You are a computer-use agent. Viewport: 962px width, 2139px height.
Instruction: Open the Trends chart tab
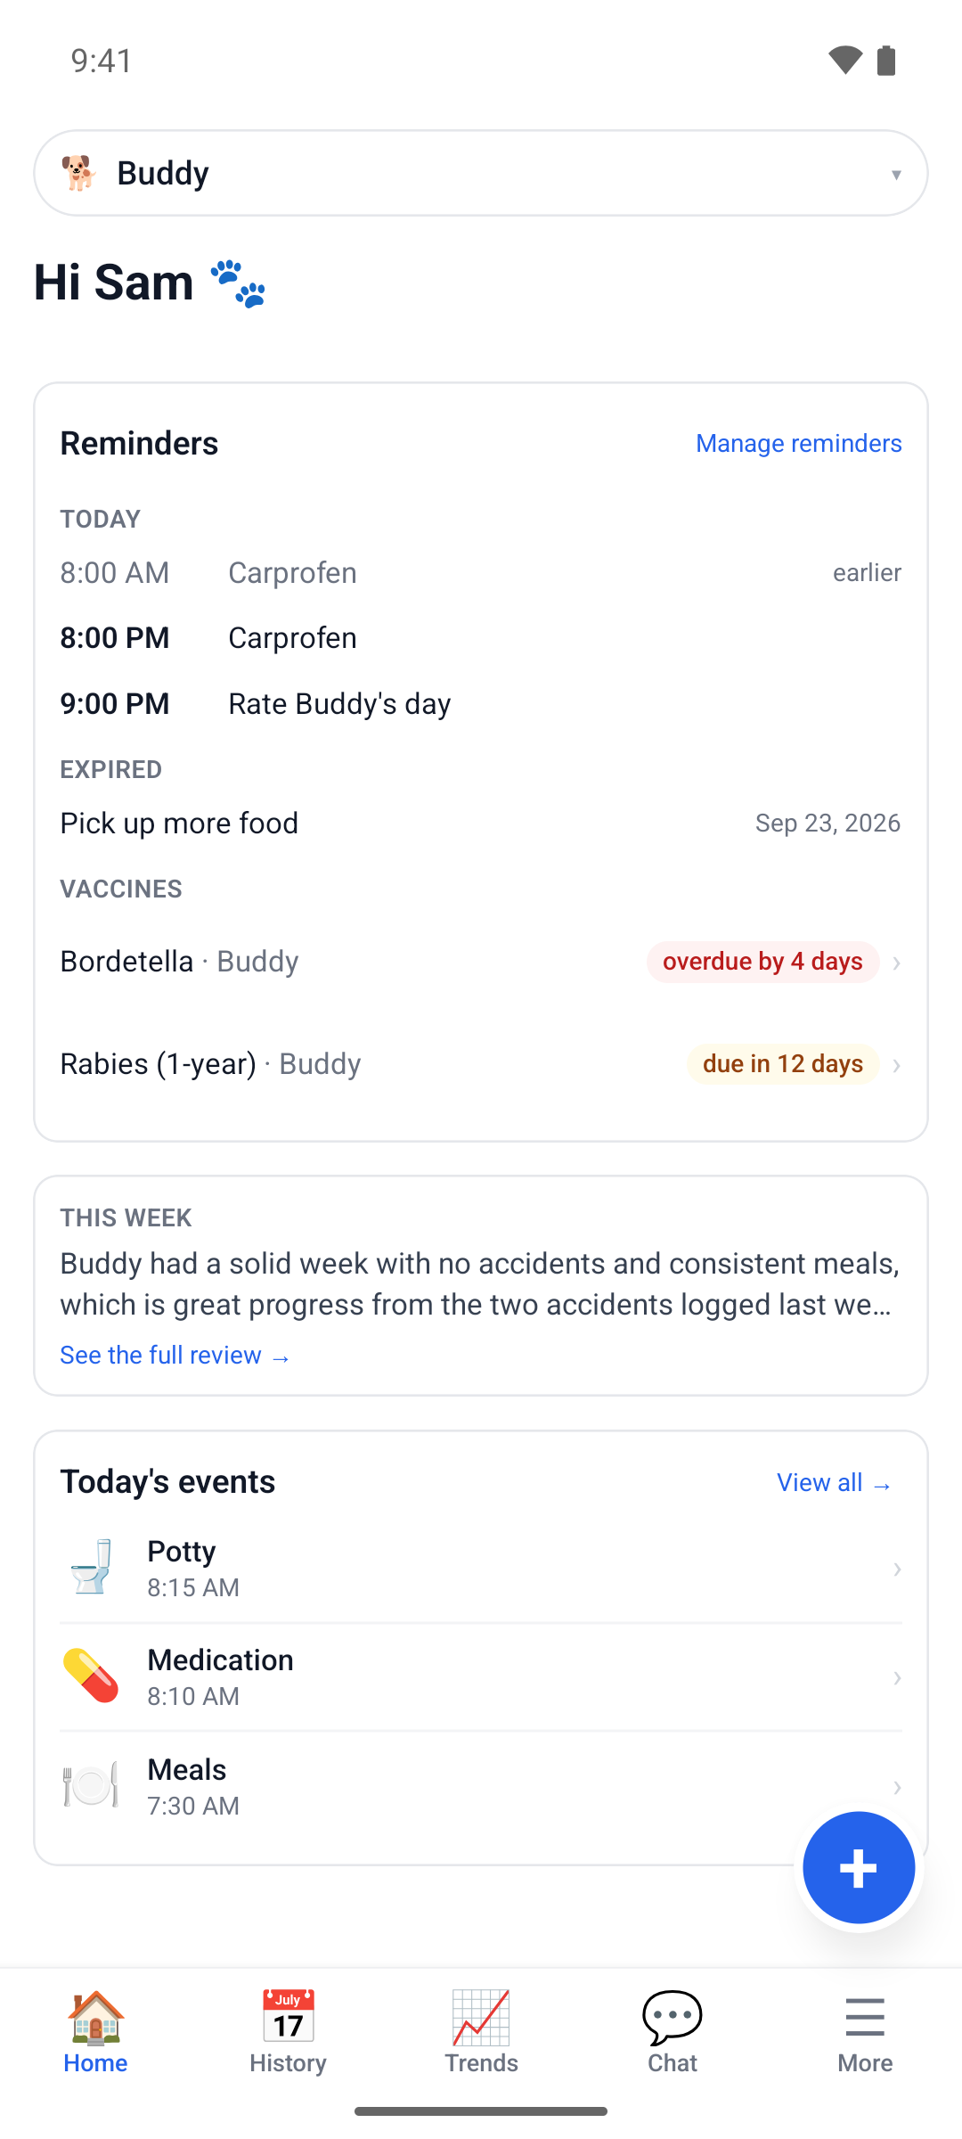pos(481,2032)
